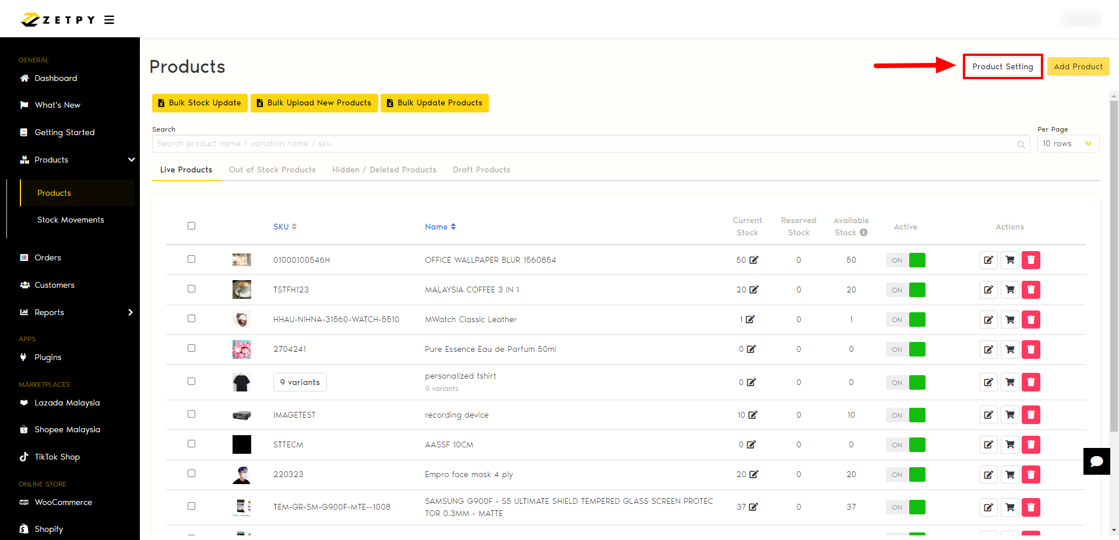Collapse the Products sidebar menu
The image size is (1119, 540).
point(131,160)
